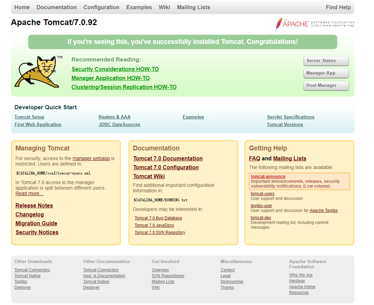Open Tomcat Native under Other Documentation
This screenshot has height=305, width=374.
(x=96, y=282)
